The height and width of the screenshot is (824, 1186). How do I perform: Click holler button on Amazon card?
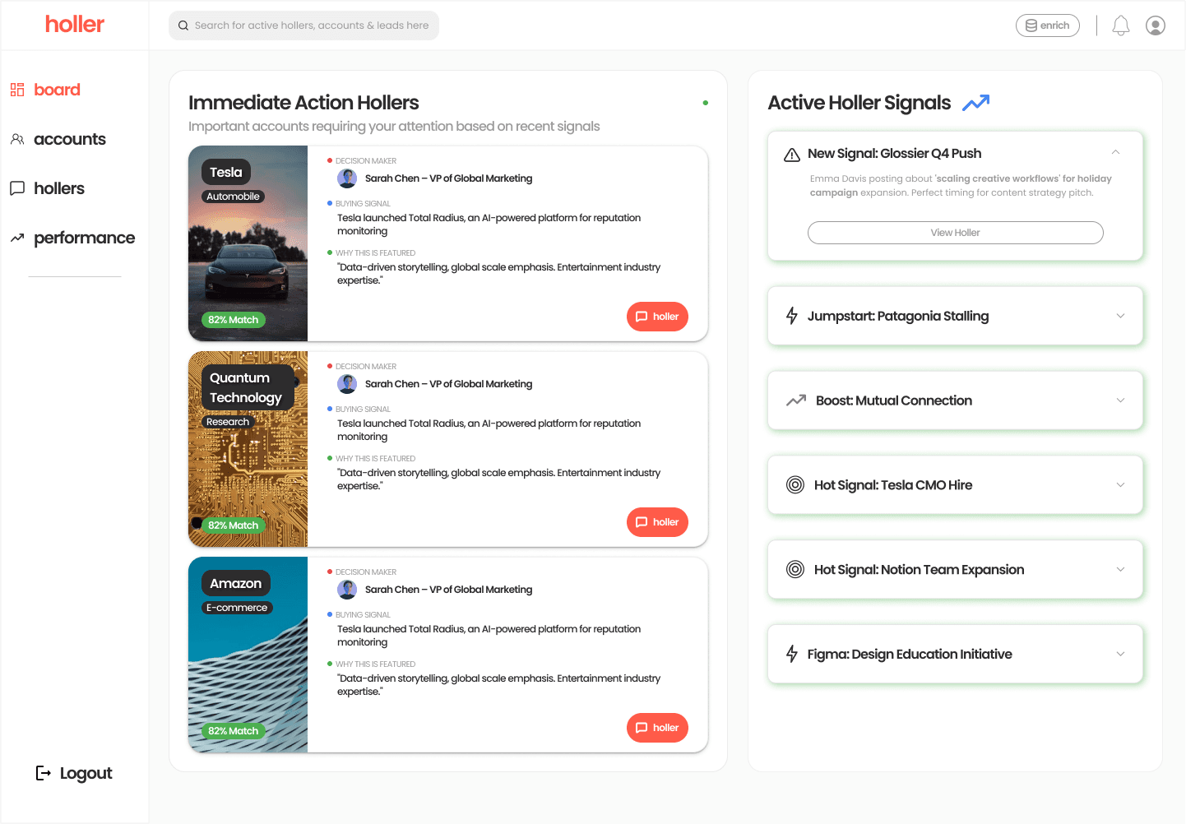point(657,728)
